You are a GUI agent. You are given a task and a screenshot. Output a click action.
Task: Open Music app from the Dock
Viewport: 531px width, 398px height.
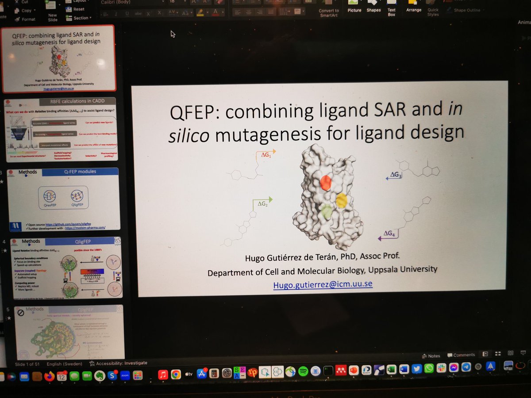coord(163,375)
